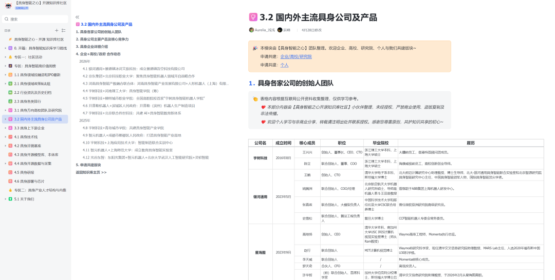Click the 宇树科技 company cell
Viewport: 555px width, 280px height.
point(260,158)
